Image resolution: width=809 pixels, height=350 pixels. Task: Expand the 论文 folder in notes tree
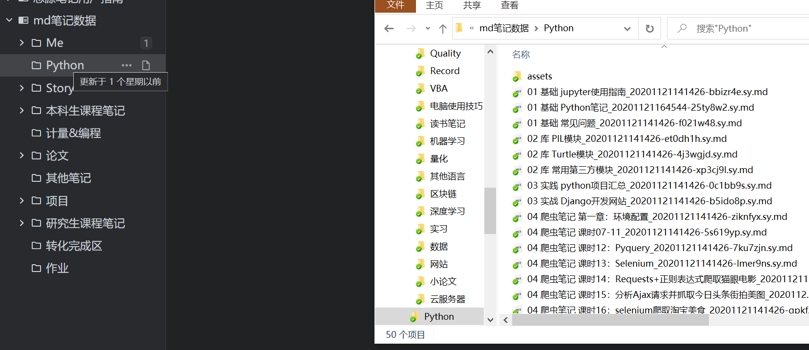[21, 156]
